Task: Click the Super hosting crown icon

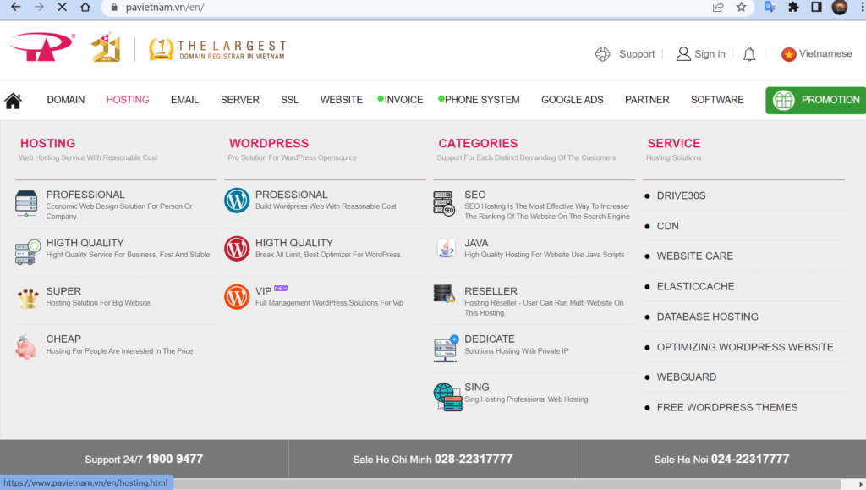Action: 27,298
